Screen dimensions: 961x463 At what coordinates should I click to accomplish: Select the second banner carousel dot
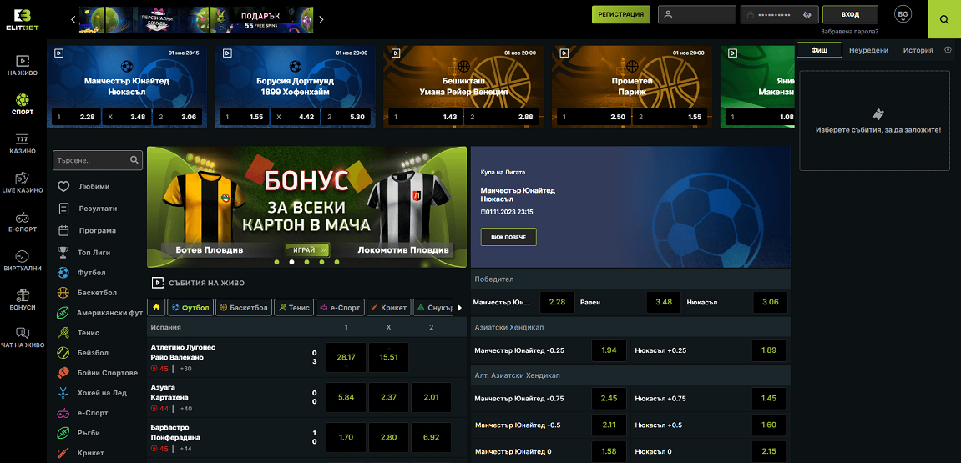[x=291, y=262]
